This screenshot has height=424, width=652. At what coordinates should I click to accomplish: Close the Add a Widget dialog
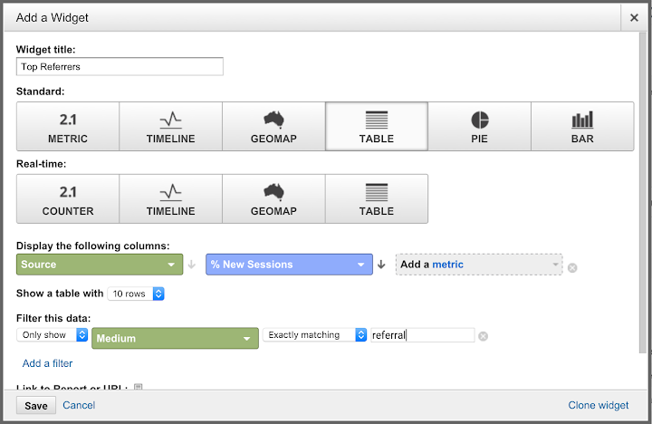coord(634,17)
